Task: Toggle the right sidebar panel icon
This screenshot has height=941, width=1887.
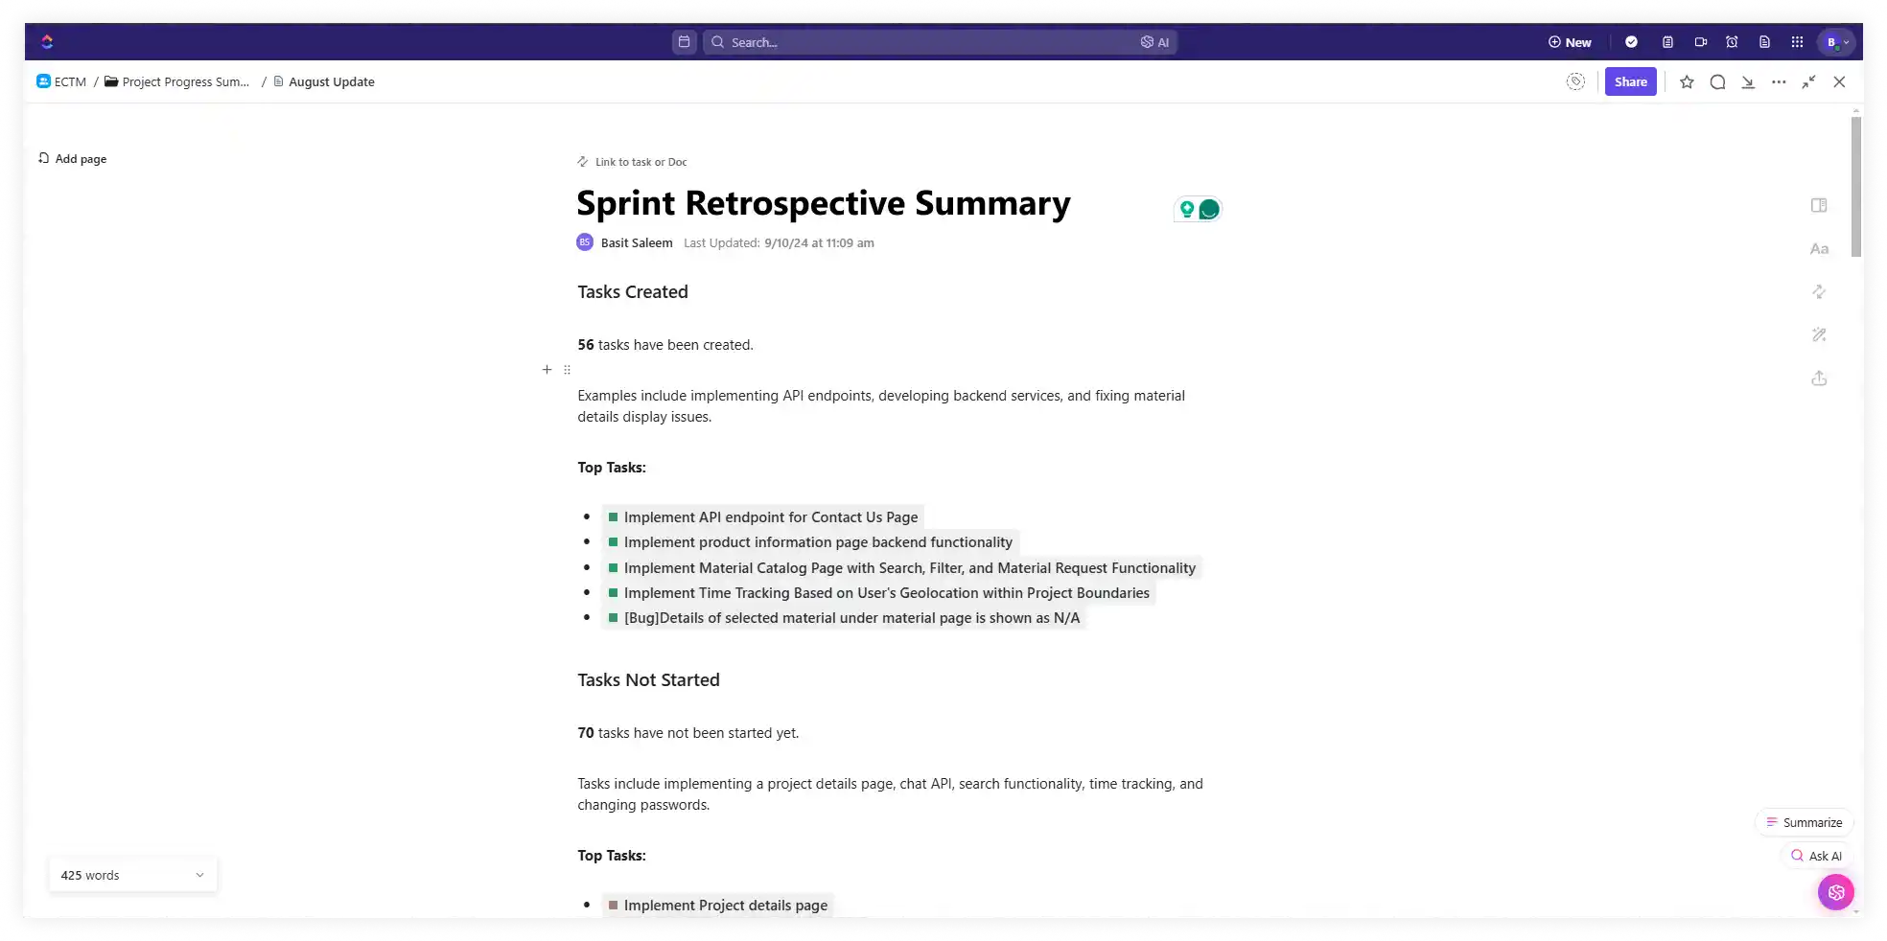Action: pyautogui.click(x=1819, y=205)
